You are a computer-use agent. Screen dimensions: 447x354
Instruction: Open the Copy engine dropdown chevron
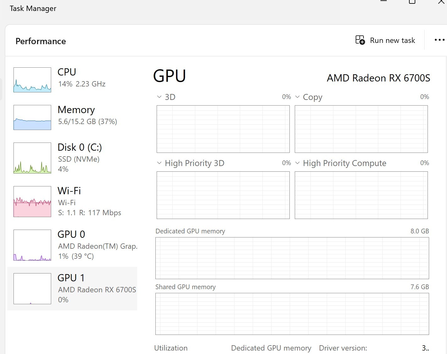point(297,97)
